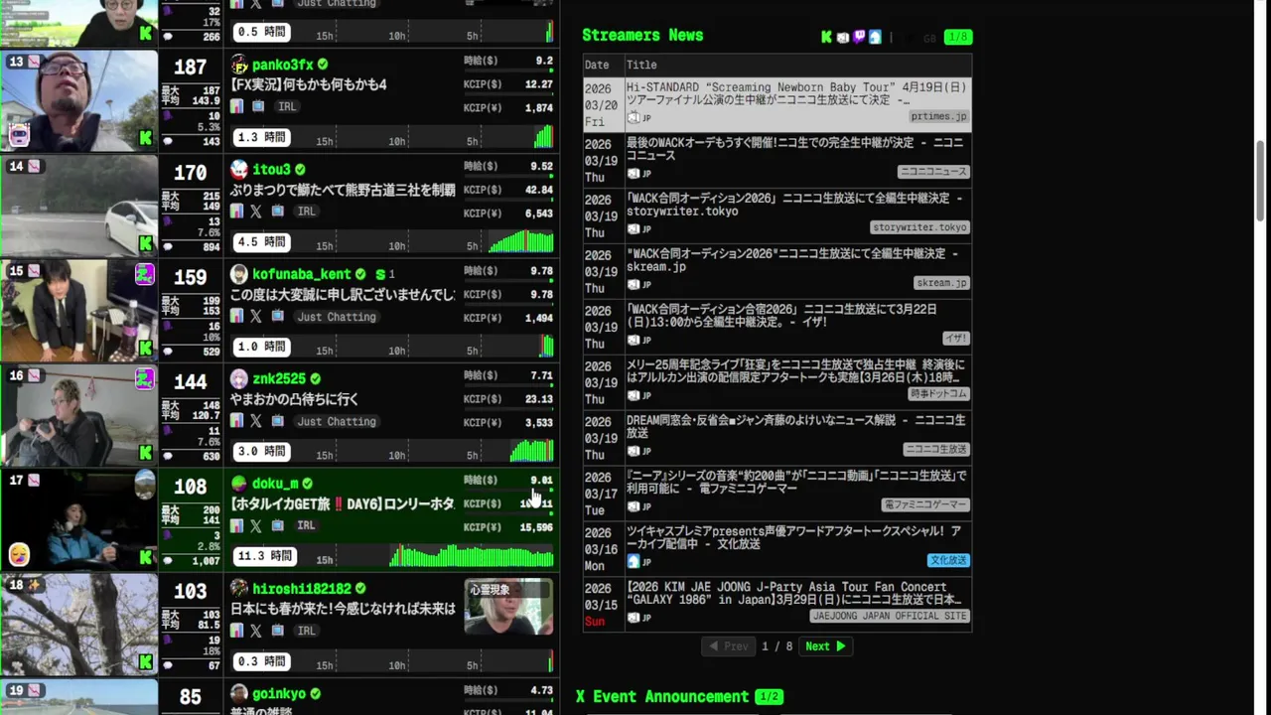Open goinkyo channel name
Screen dimensions: 1271x715
[x=279, y=694]
